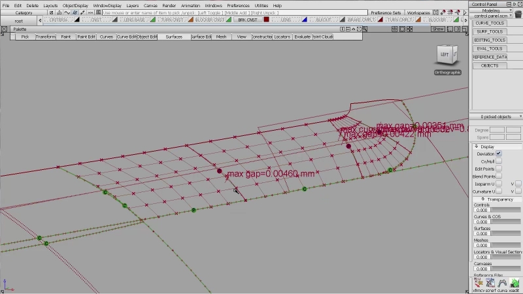Click the EVAL_TOOLS shelf button
523x294 pixels.
[490, 48]
